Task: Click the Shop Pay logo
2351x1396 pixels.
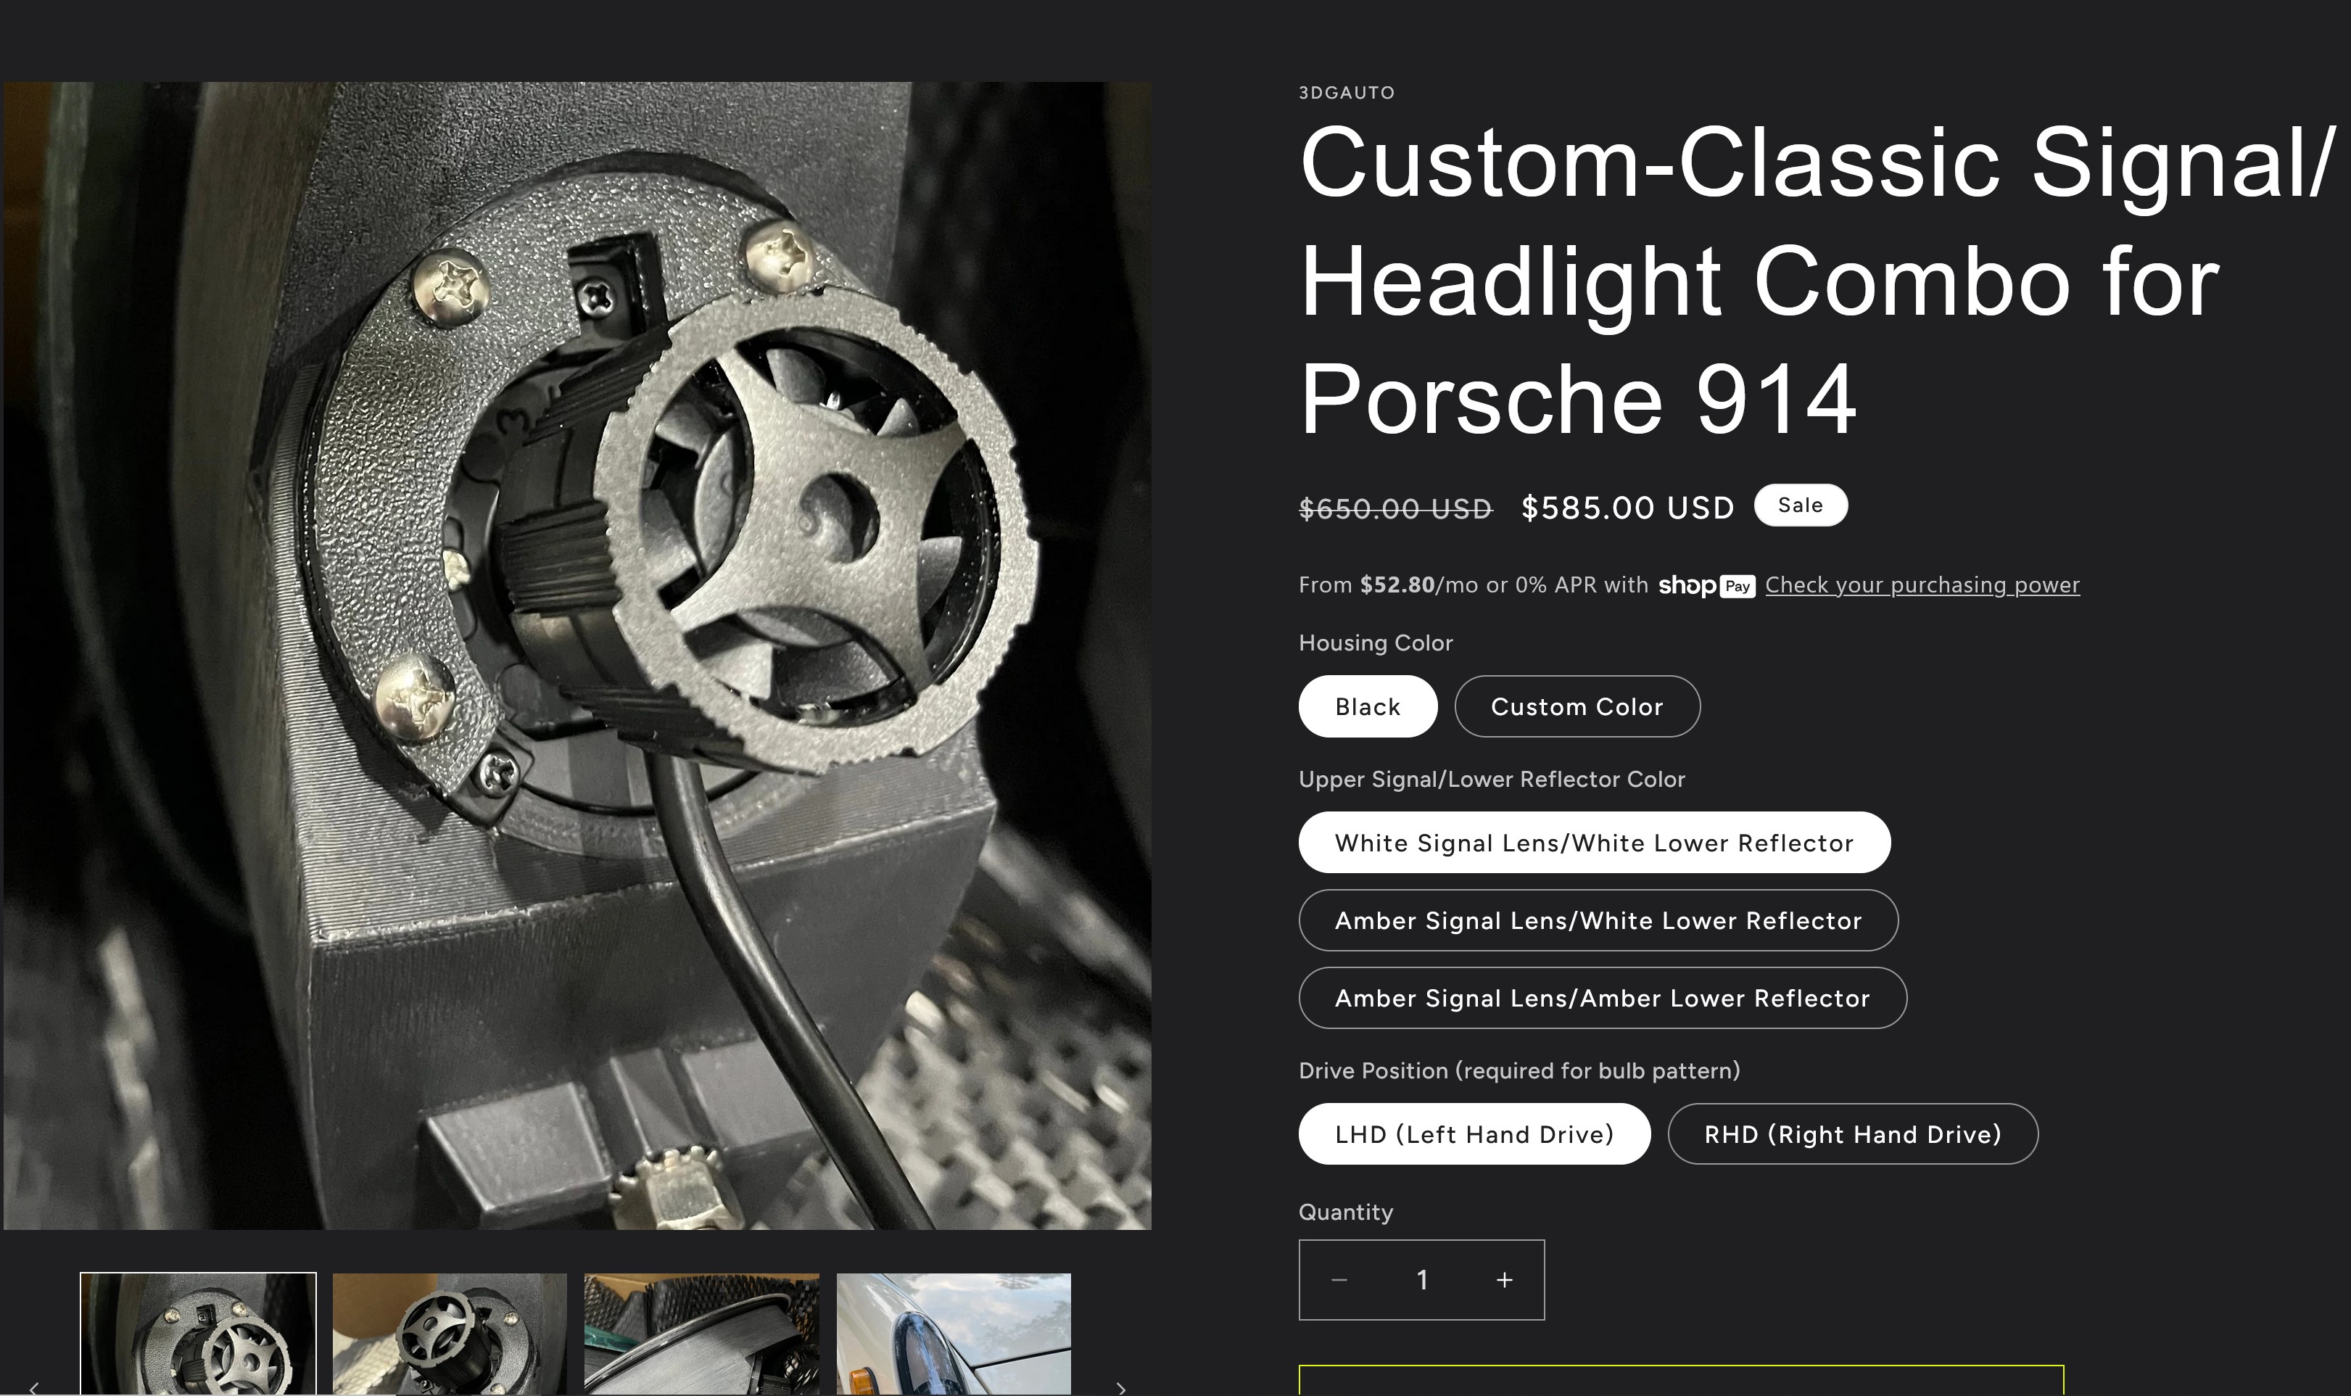Action: click(x=1706, y=585)
